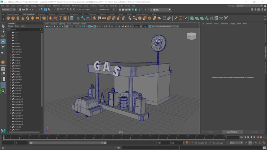Open the Deform menu
The height and width of the screenshot is (150, 267).
[x=101, y=6]
